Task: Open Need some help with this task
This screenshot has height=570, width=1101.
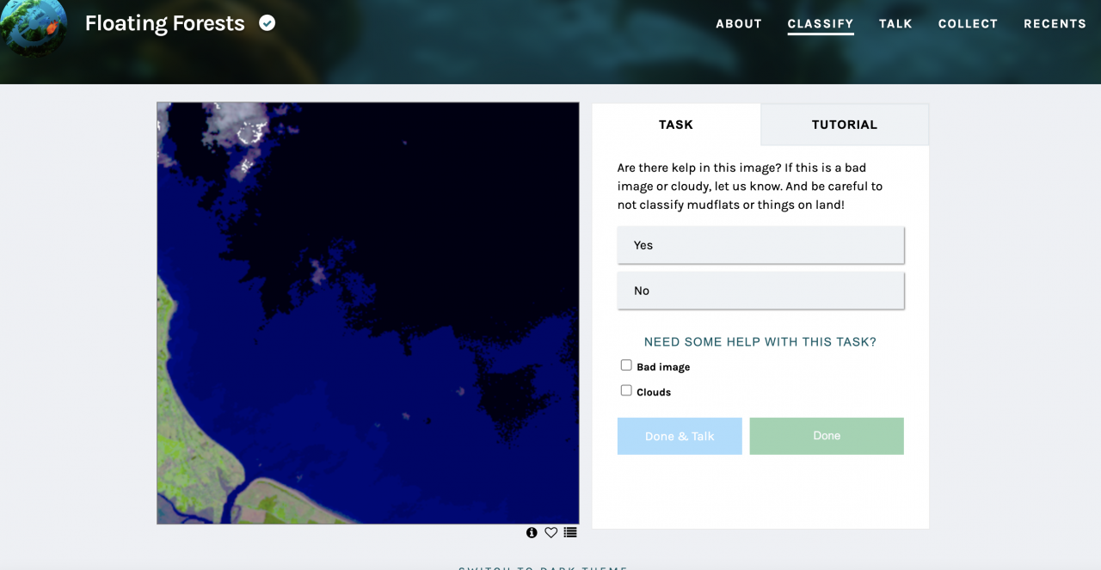Action: [x=760, y=342]
